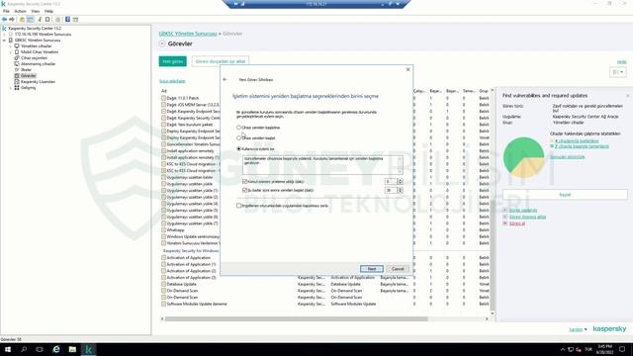Image resolution: width=633 pixels, height=356 pixels.
Task: Open Windows Start menu
Action: point(8,349)
